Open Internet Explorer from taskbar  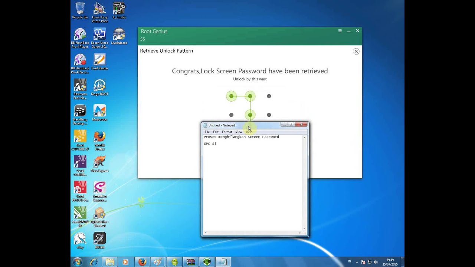[x=94, y=262]
